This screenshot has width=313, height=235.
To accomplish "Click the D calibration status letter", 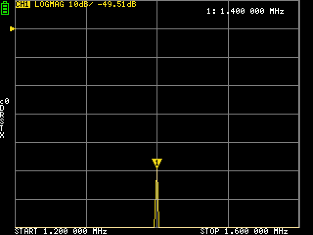I will 2,108.
